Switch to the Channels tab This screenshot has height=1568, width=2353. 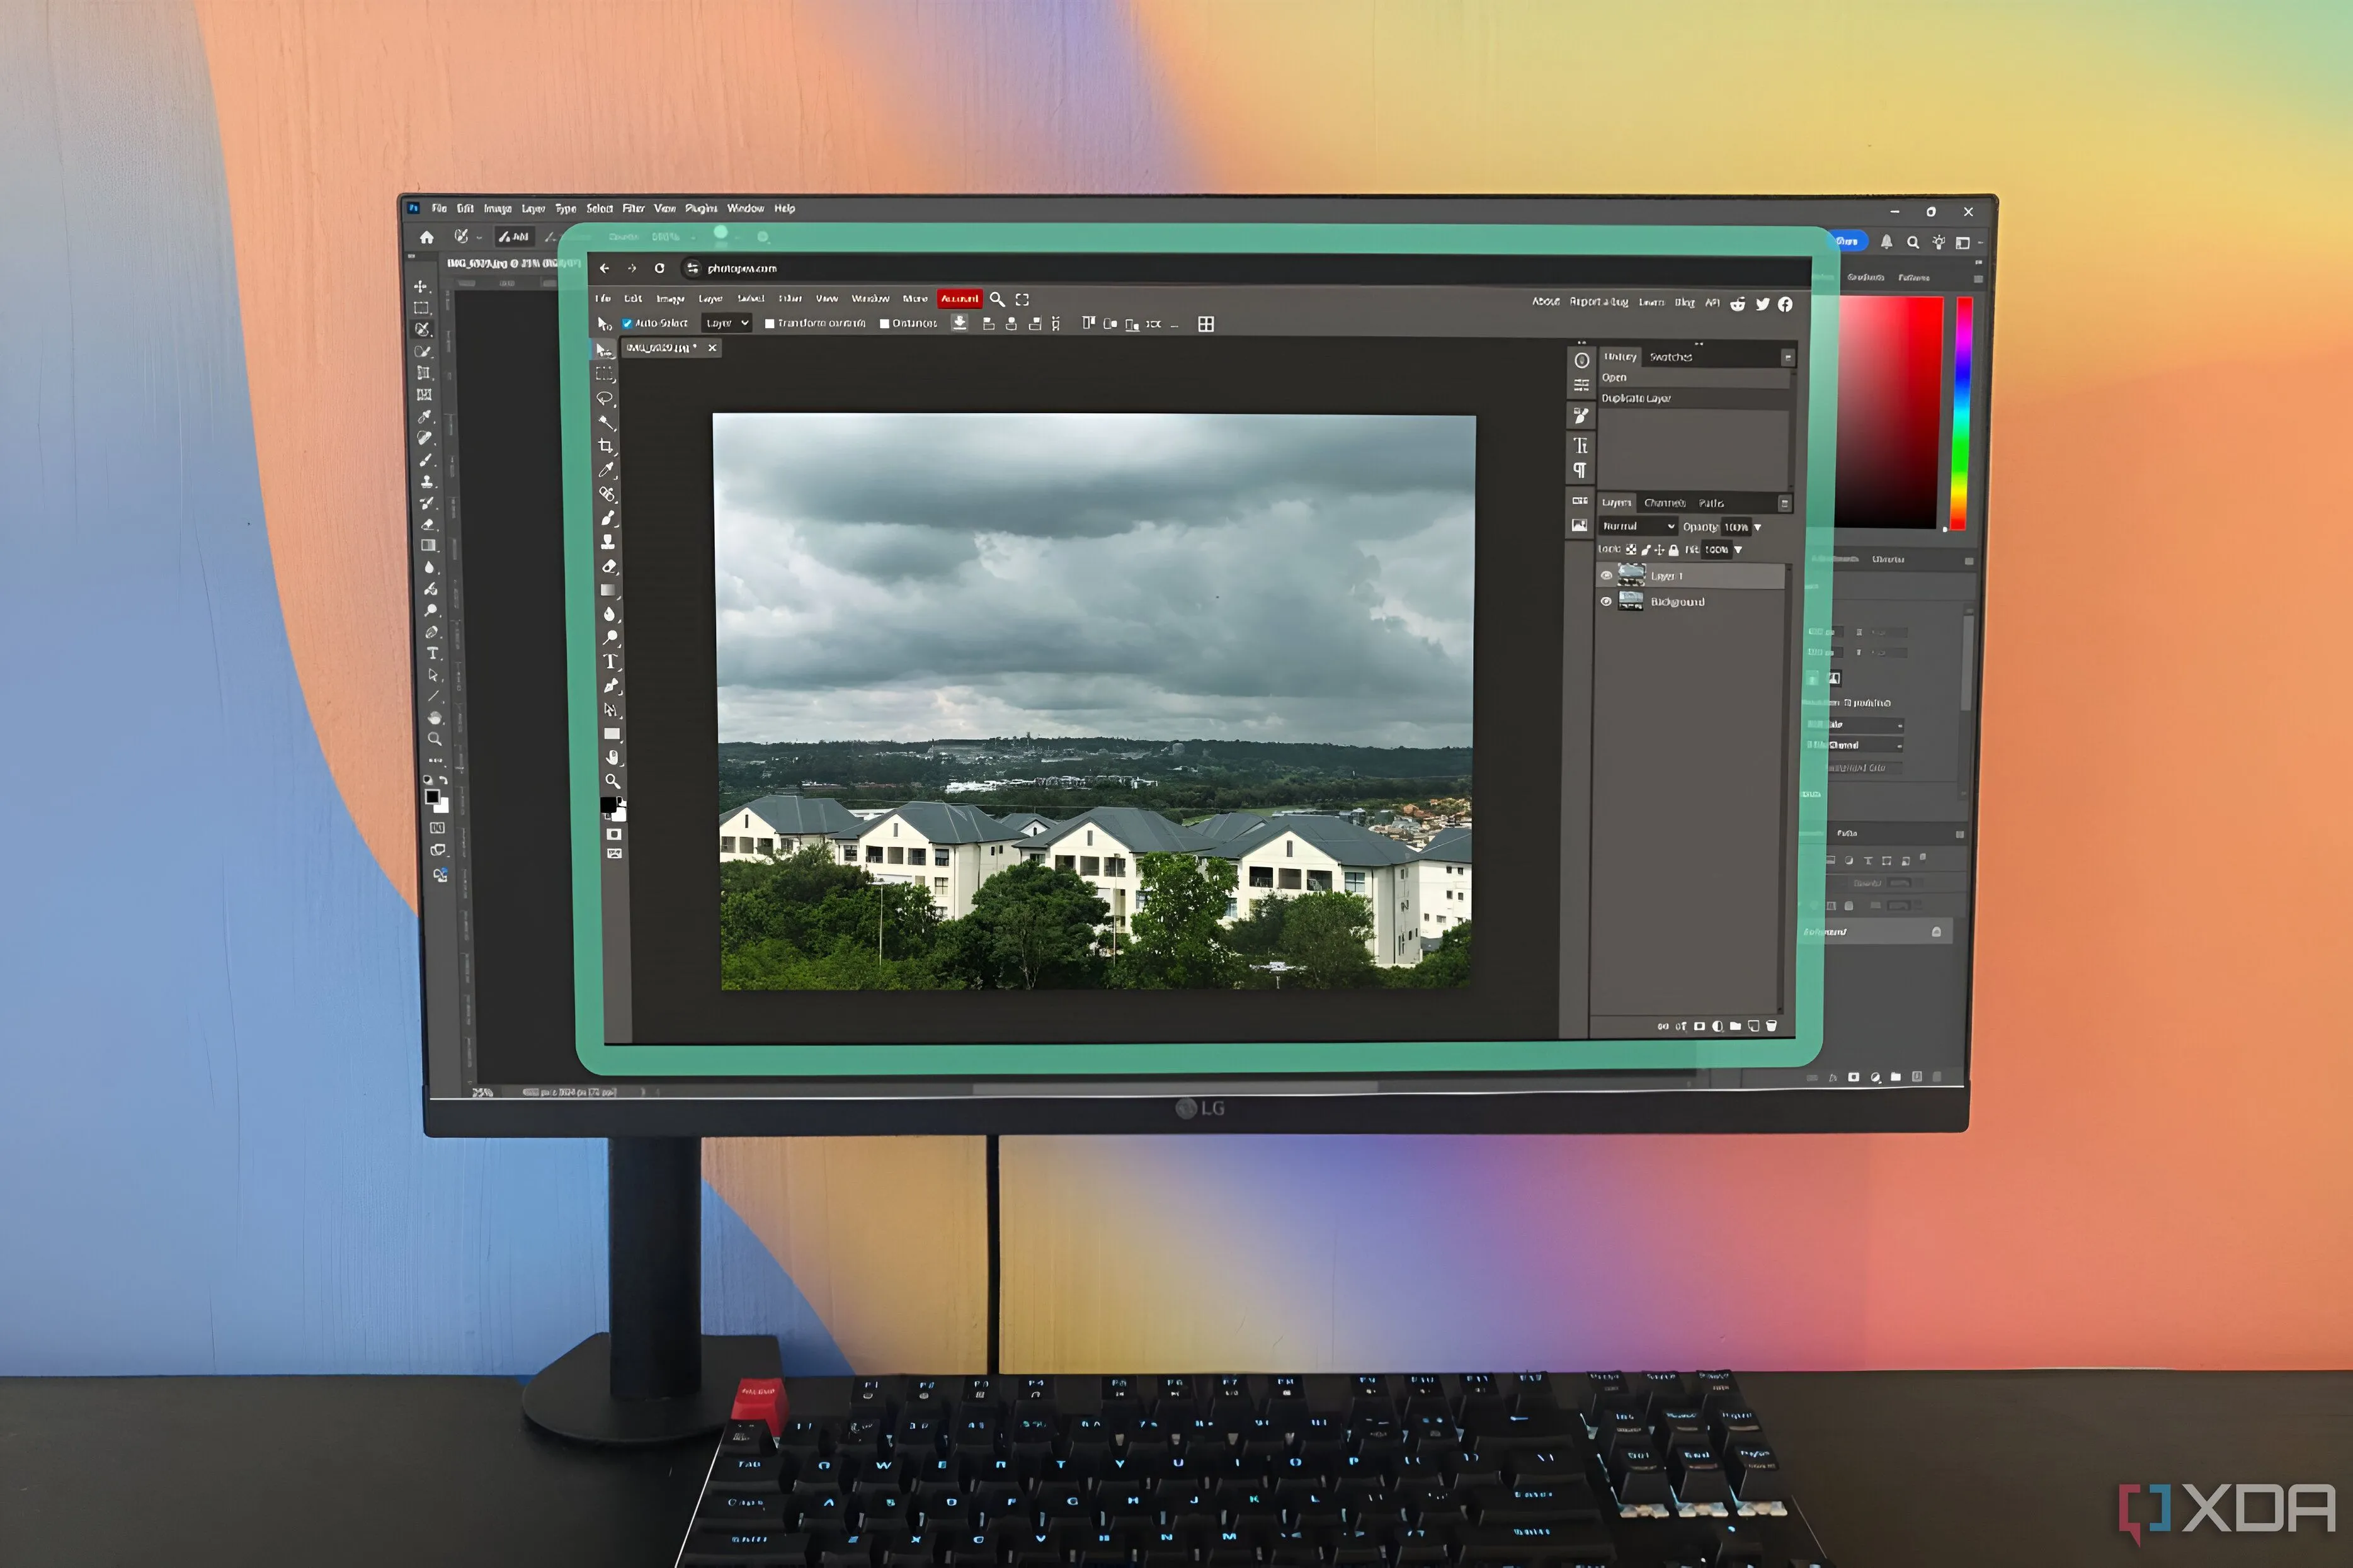tap(1664, 503)
